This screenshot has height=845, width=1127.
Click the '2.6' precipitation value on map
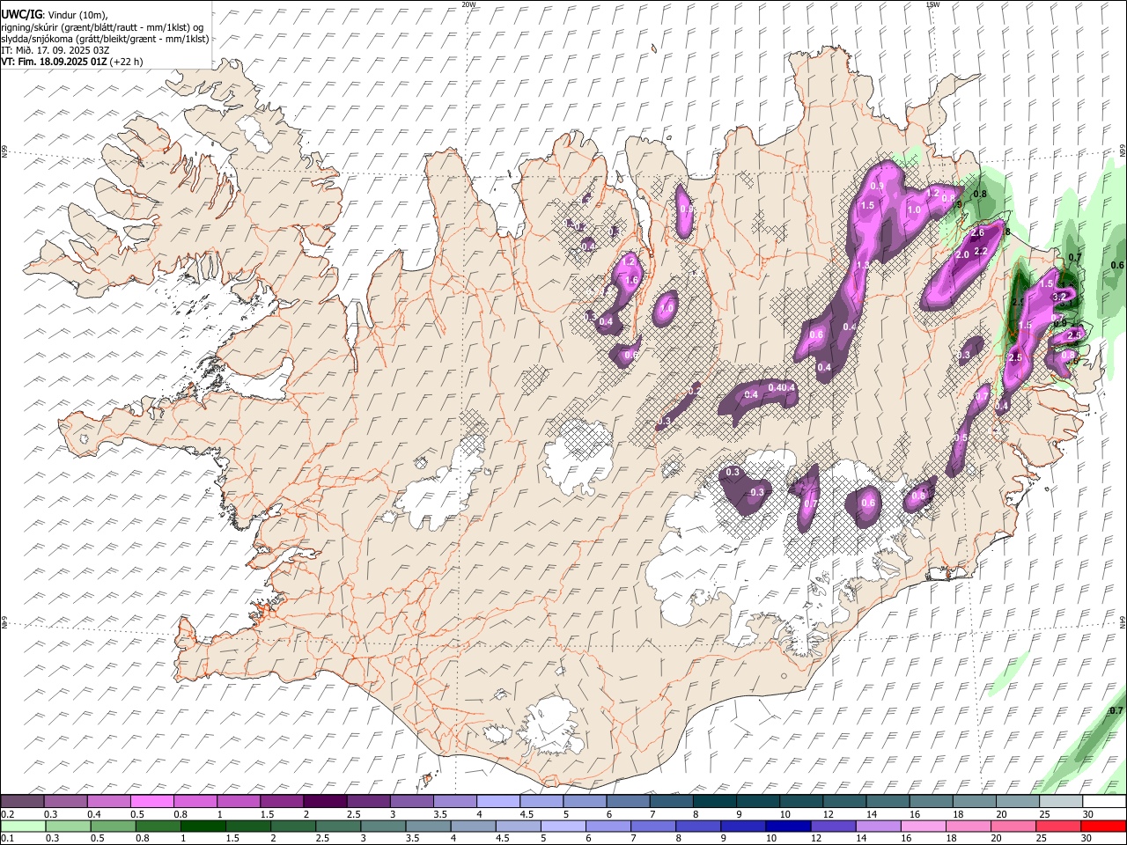coord(976,233)
